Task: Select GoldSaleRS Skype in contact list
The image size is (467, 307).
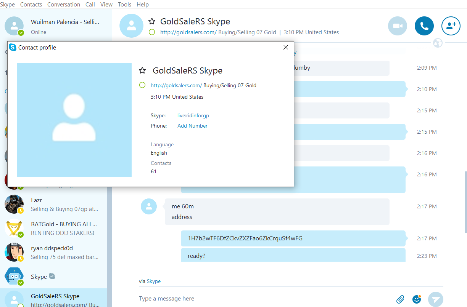Action: point(53,298)
